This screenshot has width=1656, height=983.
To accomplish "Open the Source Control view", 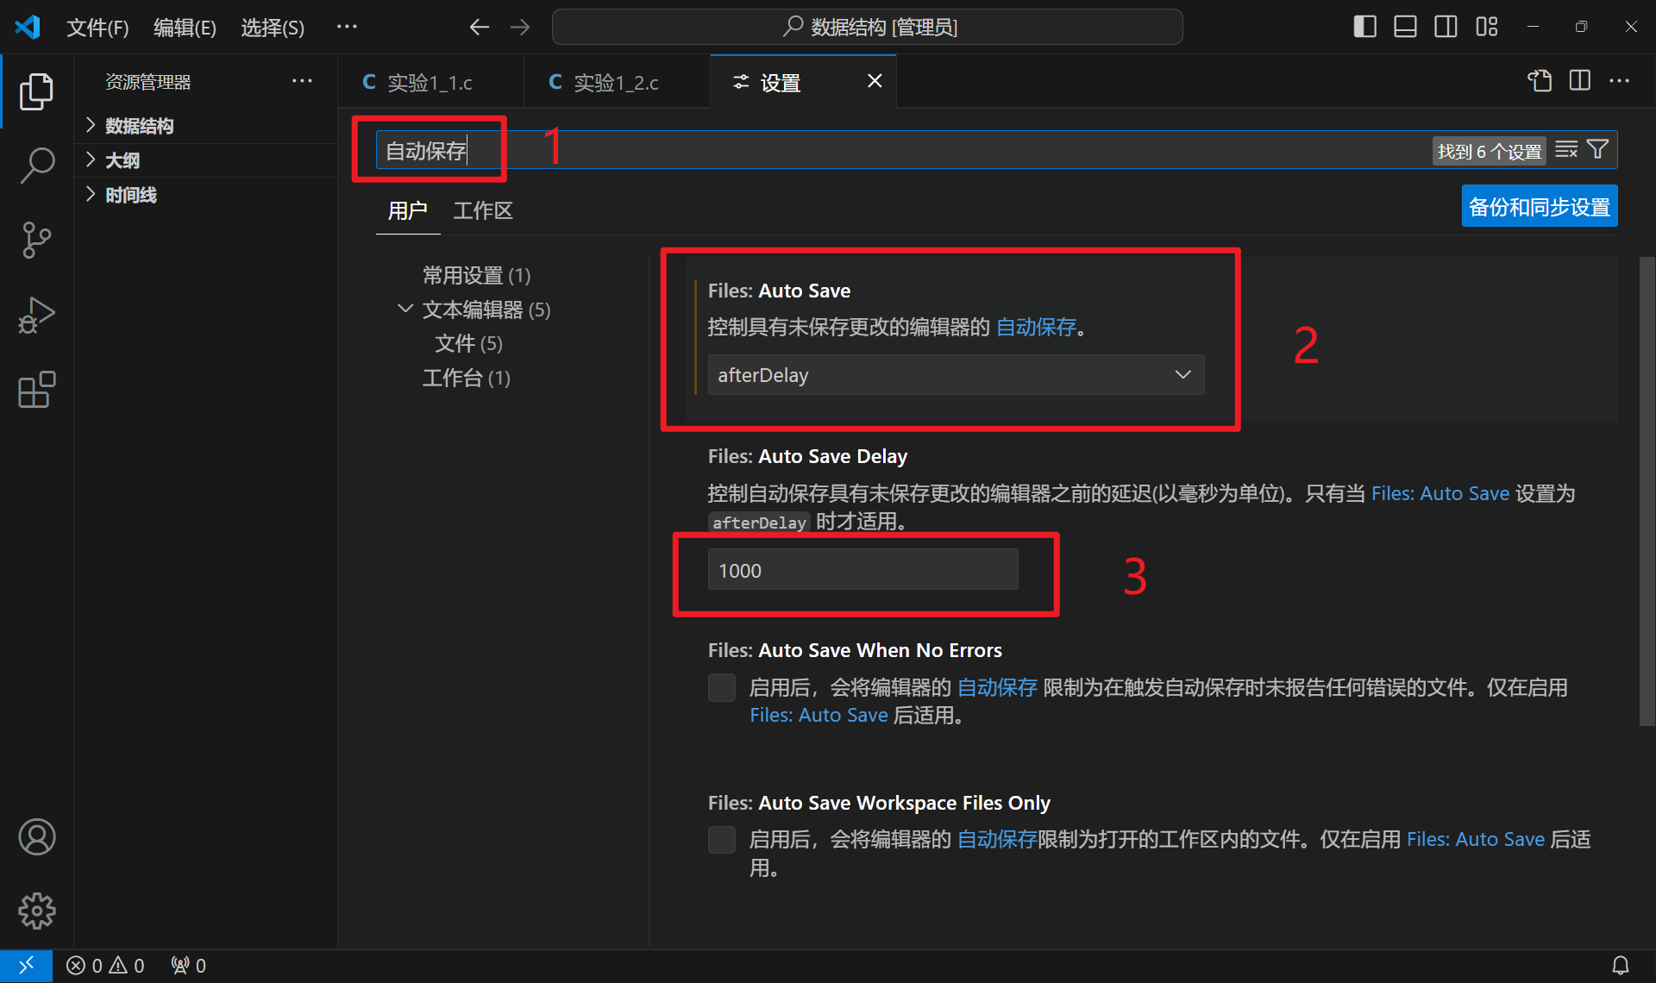I will [x=36, y=240].
